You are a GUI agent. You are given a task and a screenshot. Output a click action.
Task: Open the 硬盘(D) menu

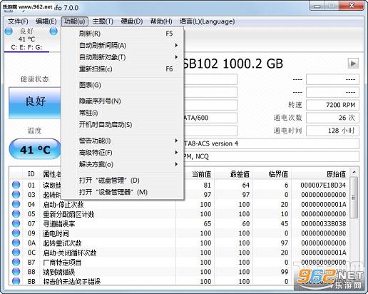131,21
